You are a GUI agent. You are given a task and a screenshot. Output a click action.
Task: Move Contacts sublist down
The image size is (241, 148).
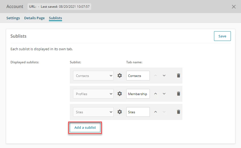click(x=164, y=76)
